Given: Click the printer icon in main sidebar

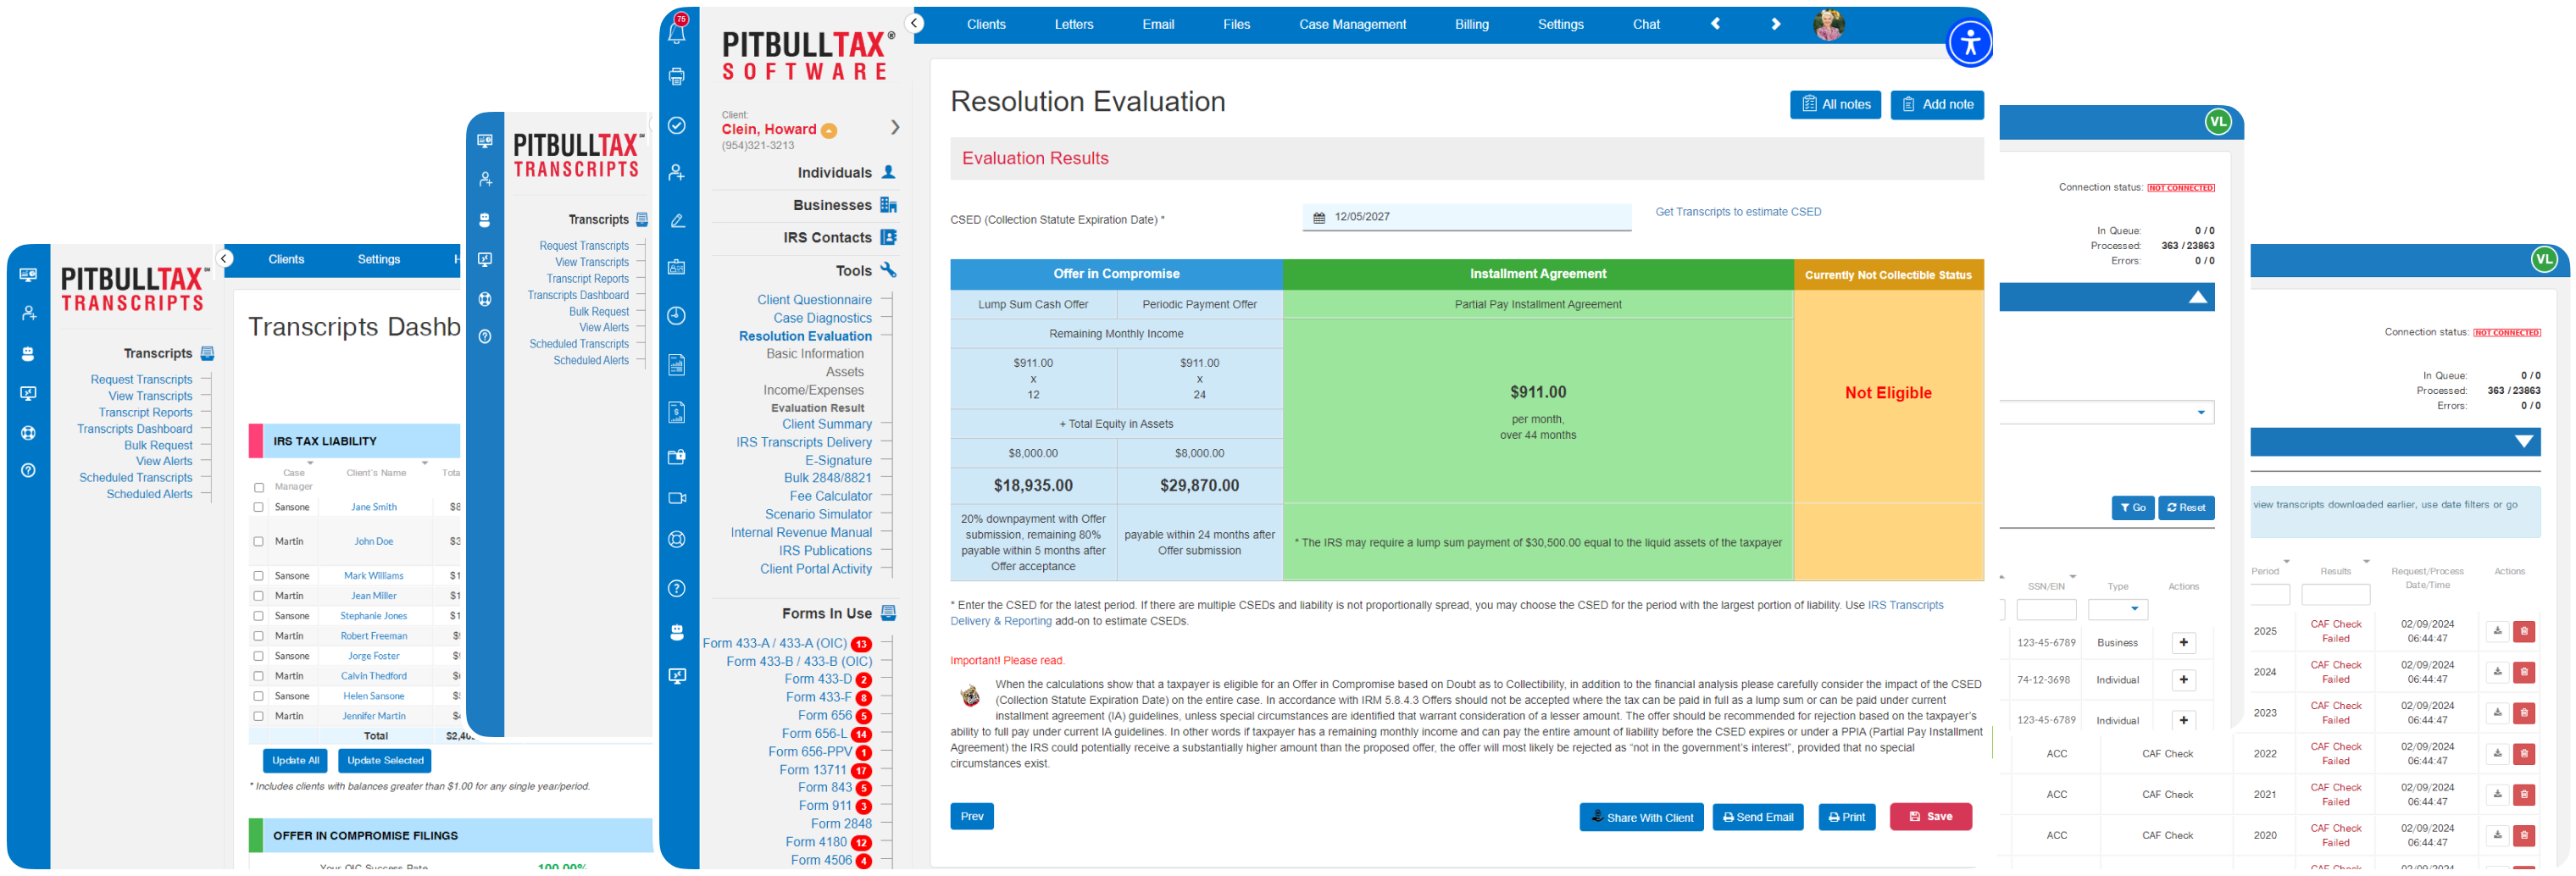Looking at the screenshot, I should coord(677,77).
